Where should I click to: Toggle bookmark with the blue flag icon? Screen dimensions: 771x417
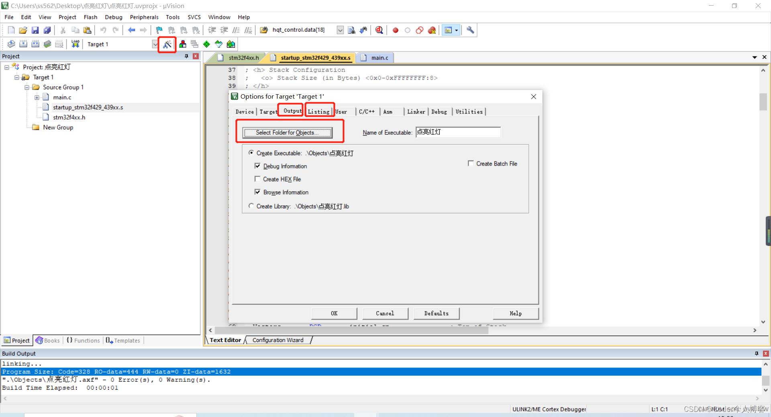click(x=159, y=30)
